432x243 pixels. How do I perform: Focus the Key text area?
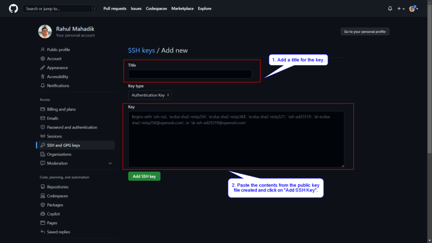pos(236,139)
